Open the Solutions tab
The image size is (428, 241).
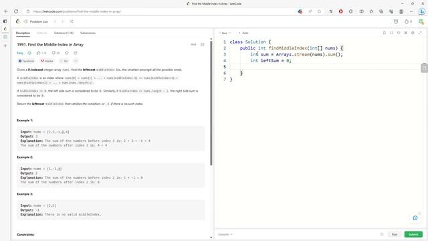click(x=64, y=33)
